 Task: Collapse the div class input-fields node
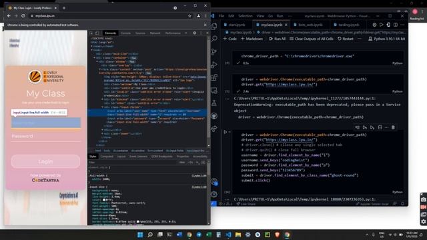pyautogui.click(x=102, y=107)
